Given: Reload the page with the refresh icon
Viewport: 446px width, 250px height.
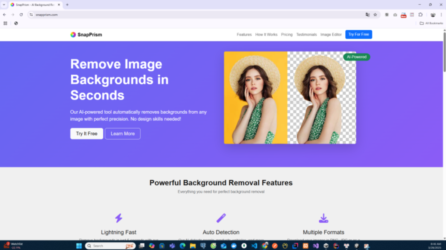Looking at the screenshot, I should pyautogui.click(x=21, y=15).
